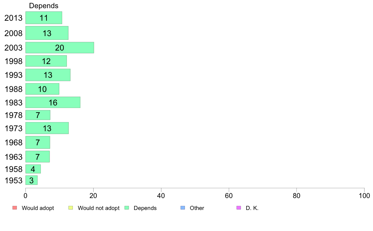Screen dimensions: 373x231
Task: Click the 1998 bar labeled 12
Action: pyautogui.click(x=46, y=61)
